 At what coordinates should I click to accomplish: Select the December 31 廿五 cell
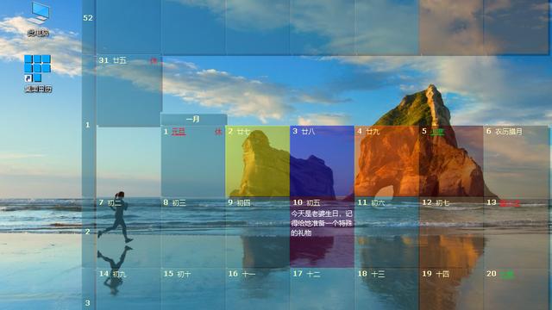click(129, 90)
